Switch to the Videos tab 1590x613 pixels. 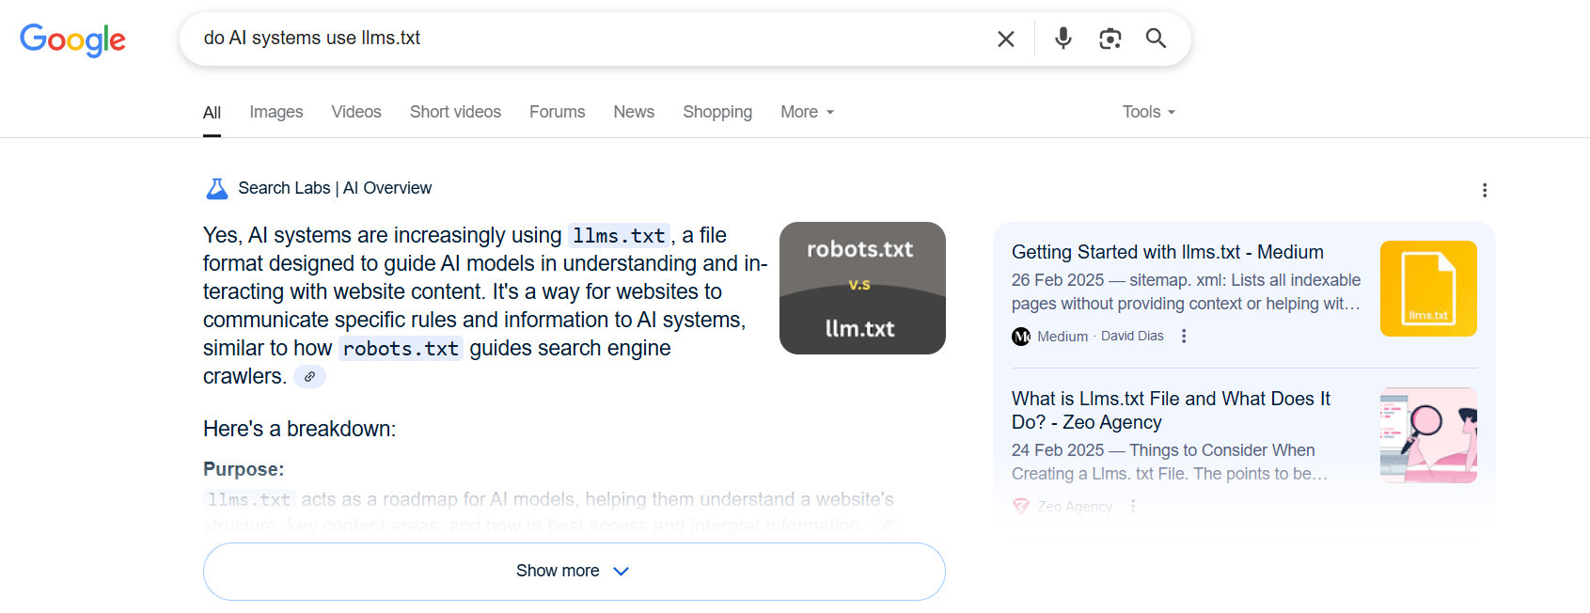tap(356, 112)
